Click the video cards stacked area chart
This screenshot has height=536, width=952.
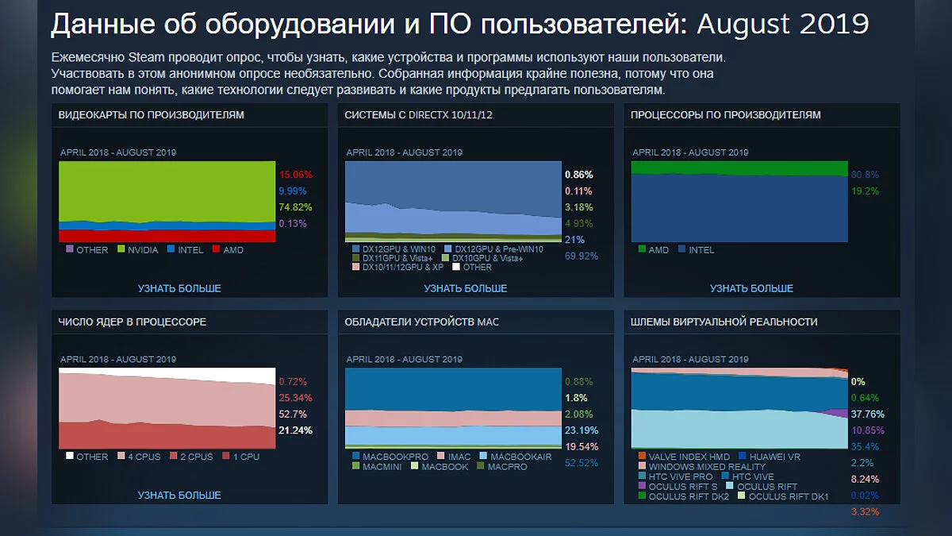click(167, 202)
